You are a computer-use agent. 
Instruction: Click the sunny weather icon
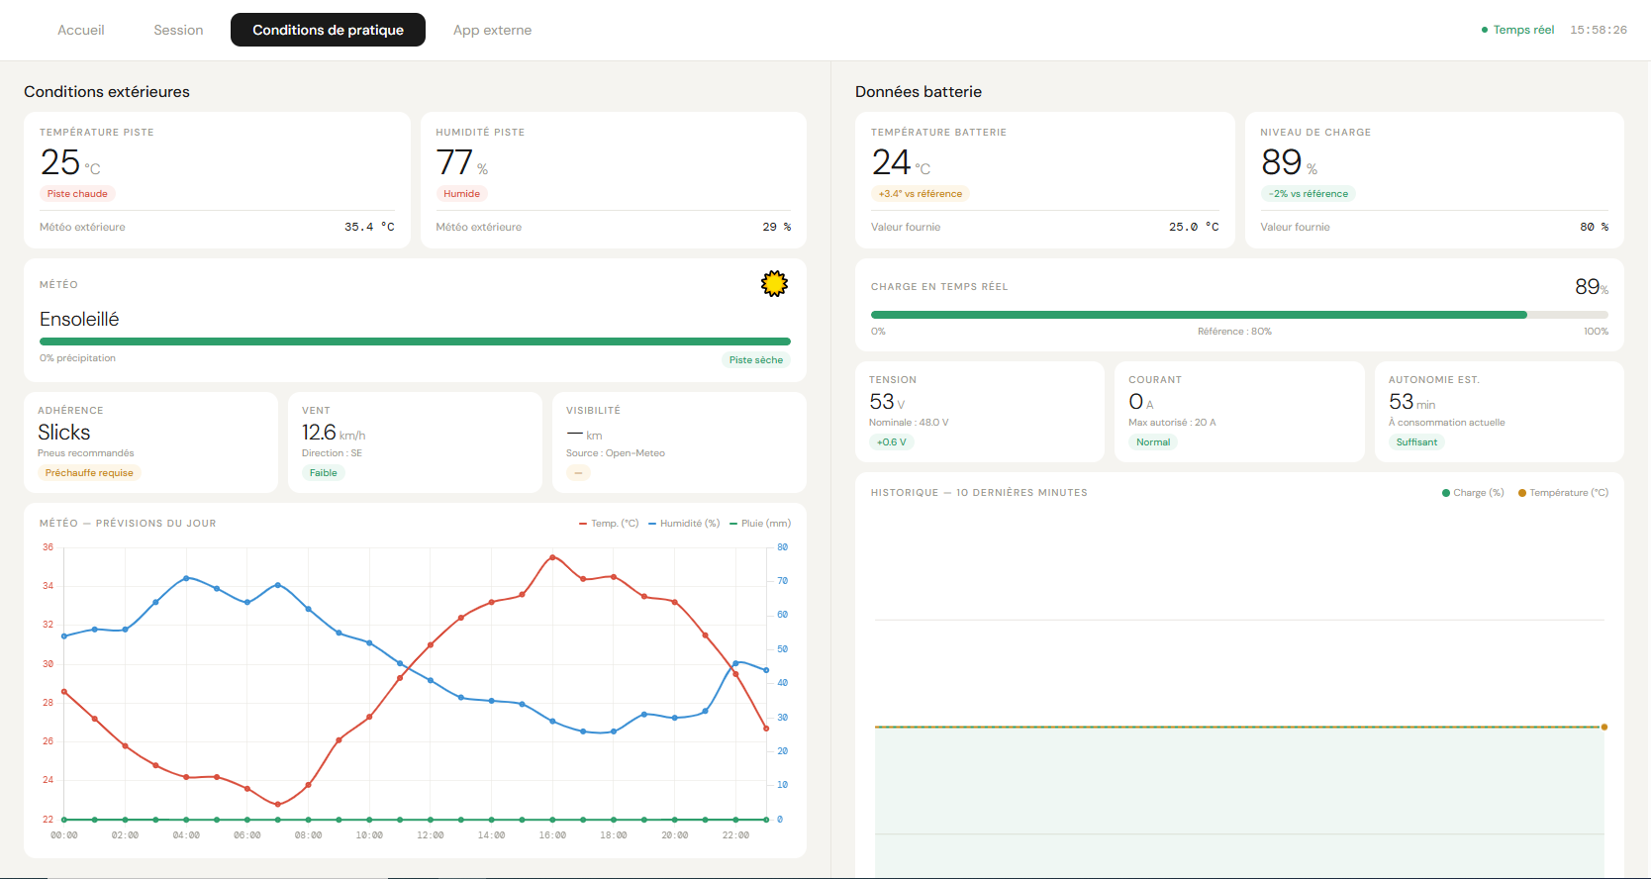(774, 284)
